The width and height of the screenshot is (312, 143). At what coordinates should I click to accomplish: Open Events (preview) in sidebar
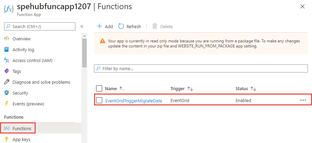point(28,104)
